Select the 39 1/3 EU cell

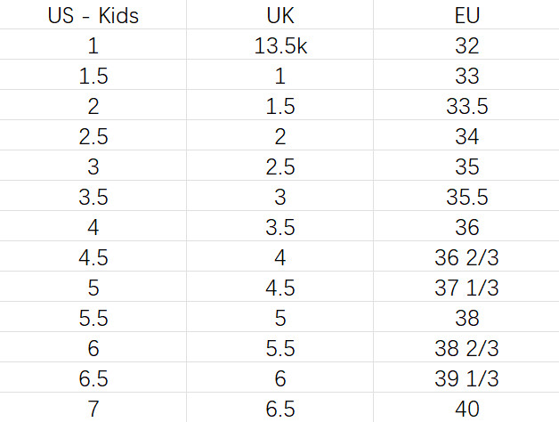point(466,378)
